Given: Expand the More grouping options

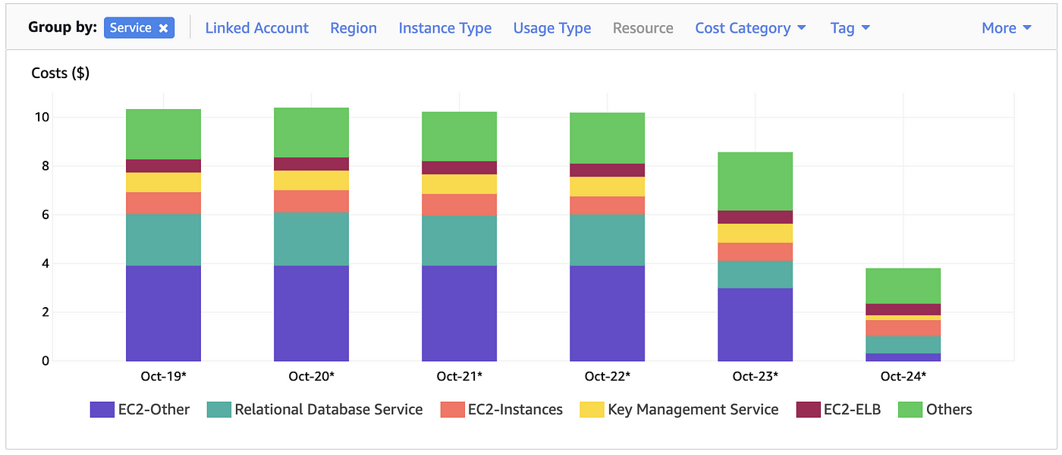Looking at the screenshot, I should point(1007,28).
